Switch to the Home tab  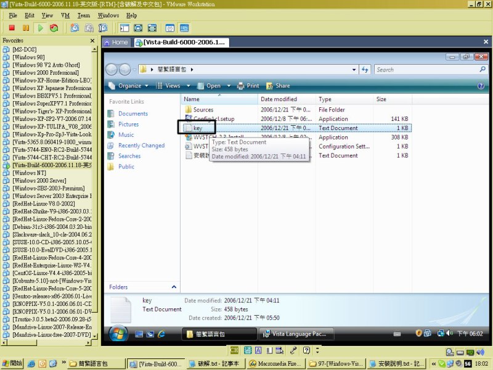pyautogui.click(x=116, y=42)
